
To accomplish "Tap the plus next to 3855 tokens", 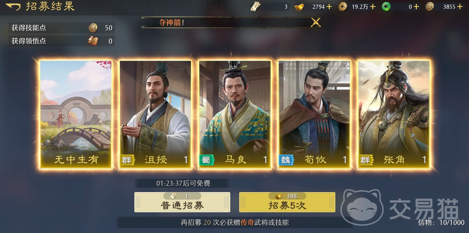I will 460,7.
